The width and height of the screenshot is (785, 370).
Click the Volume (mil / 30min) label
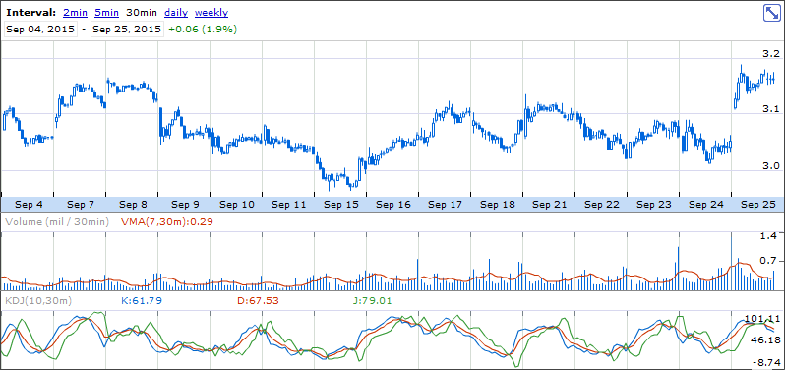click(x=57, y=221)
